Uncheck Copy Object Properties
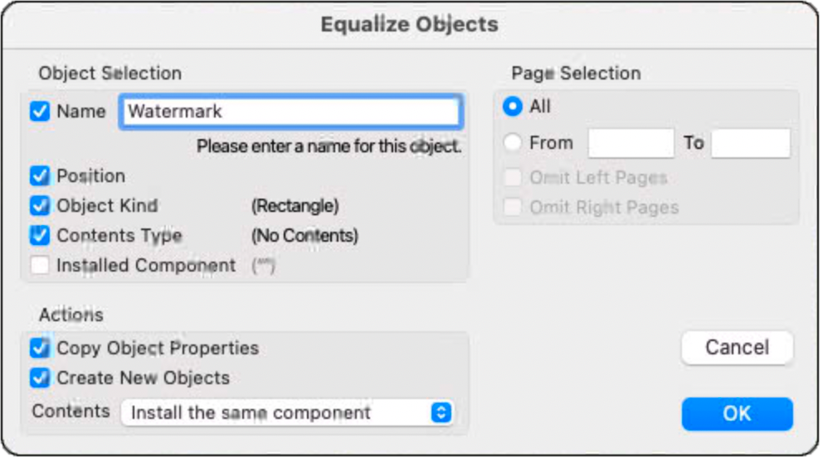 (40, 348)
